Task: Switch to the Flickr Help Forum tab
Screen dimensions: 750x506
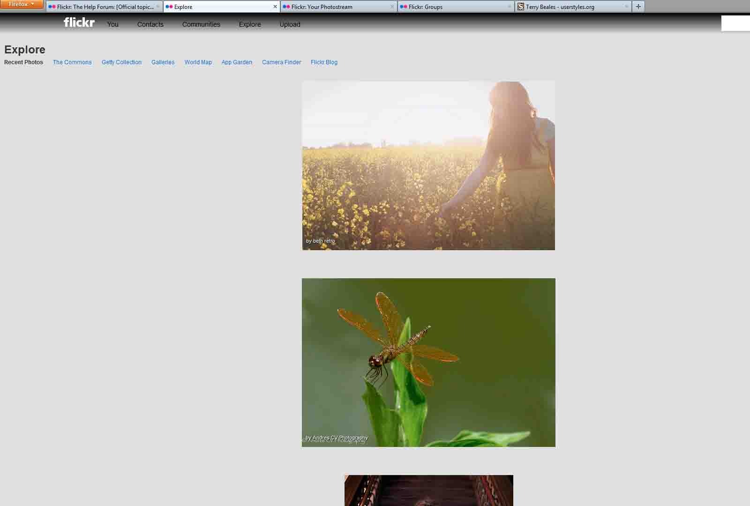Action: point(105,7)
